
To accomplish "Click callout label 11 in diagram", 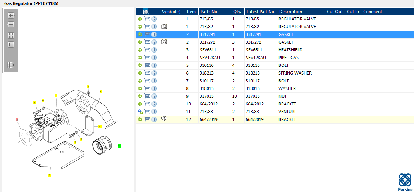I will pyautogui.click(x=119, y=146).
